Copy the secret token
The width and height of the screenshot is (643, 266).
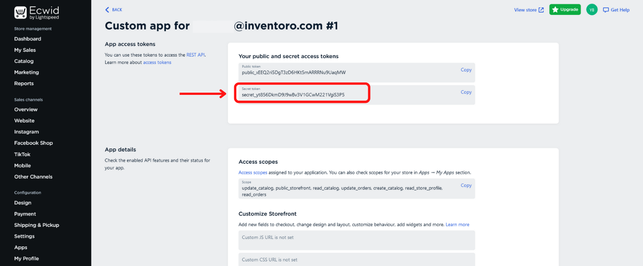tap(466, 92)
